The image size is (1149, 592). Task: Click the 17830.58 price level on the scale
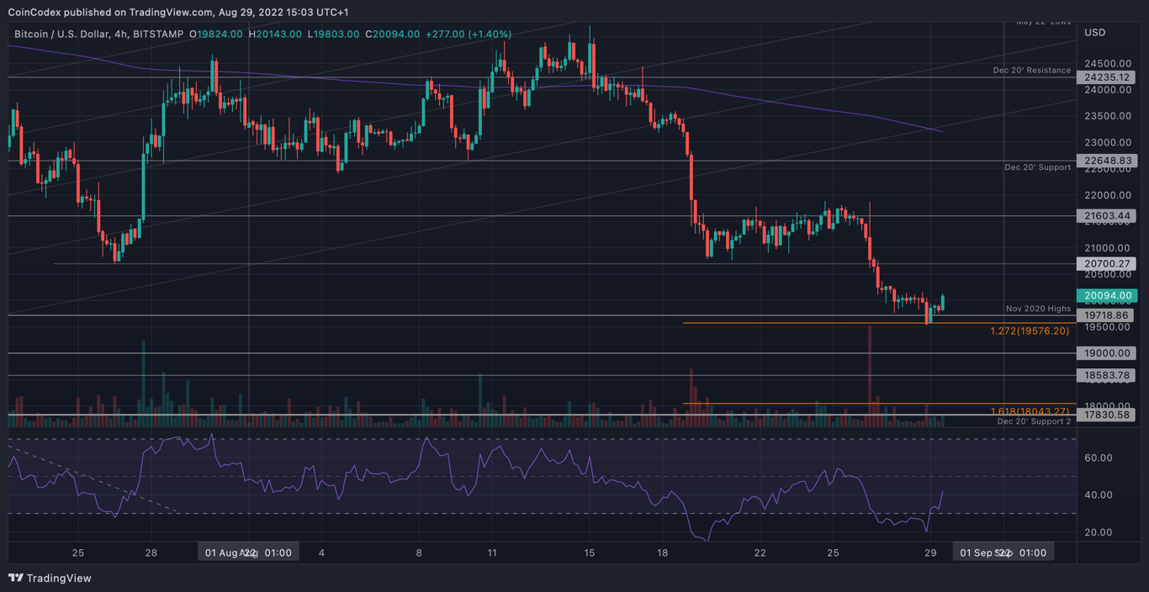point(1107,415)
